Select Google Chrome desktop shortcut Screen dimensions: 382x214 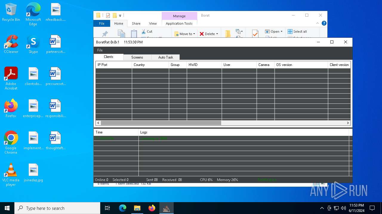[x=11, y=143]
